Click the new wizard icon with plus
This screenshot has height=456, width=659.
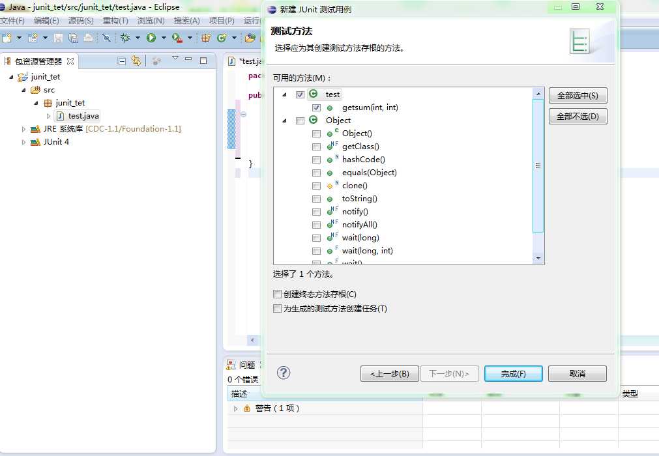click(33, 38)
